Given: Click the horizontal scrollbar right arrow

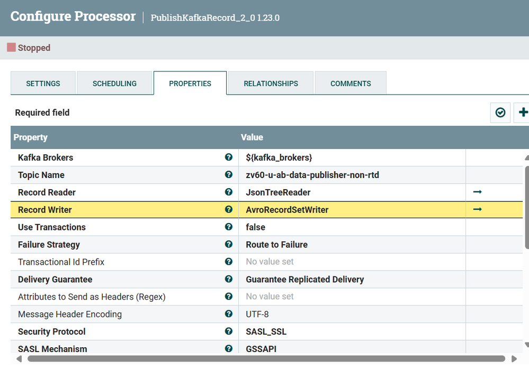Looking at the screenshot, I should 514,359.
